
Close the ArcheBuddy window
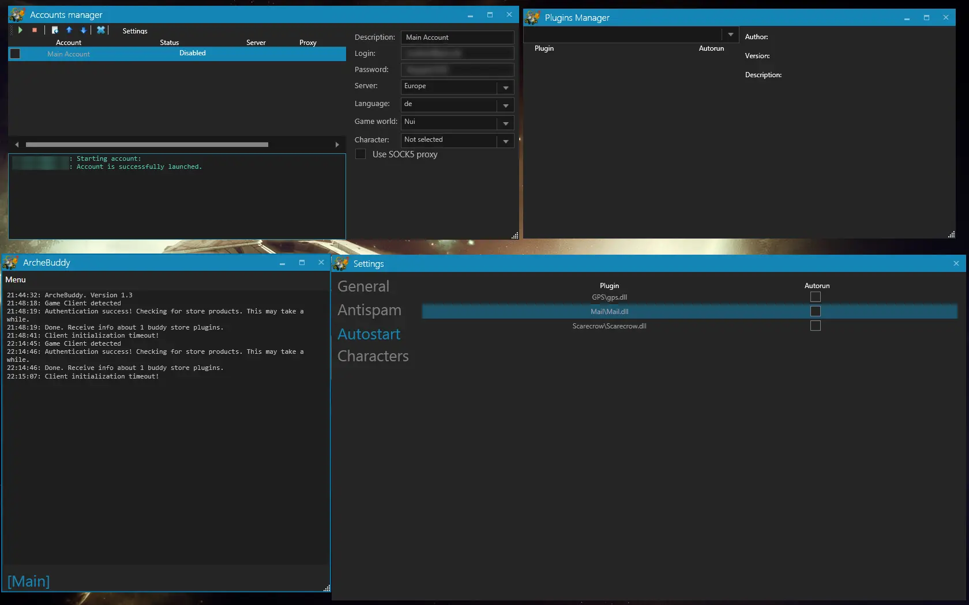tap(321, 263)
